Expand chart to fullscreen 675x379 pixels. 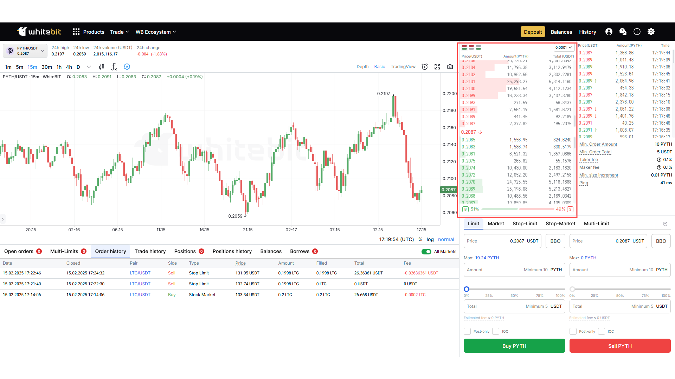pos(437,67)
